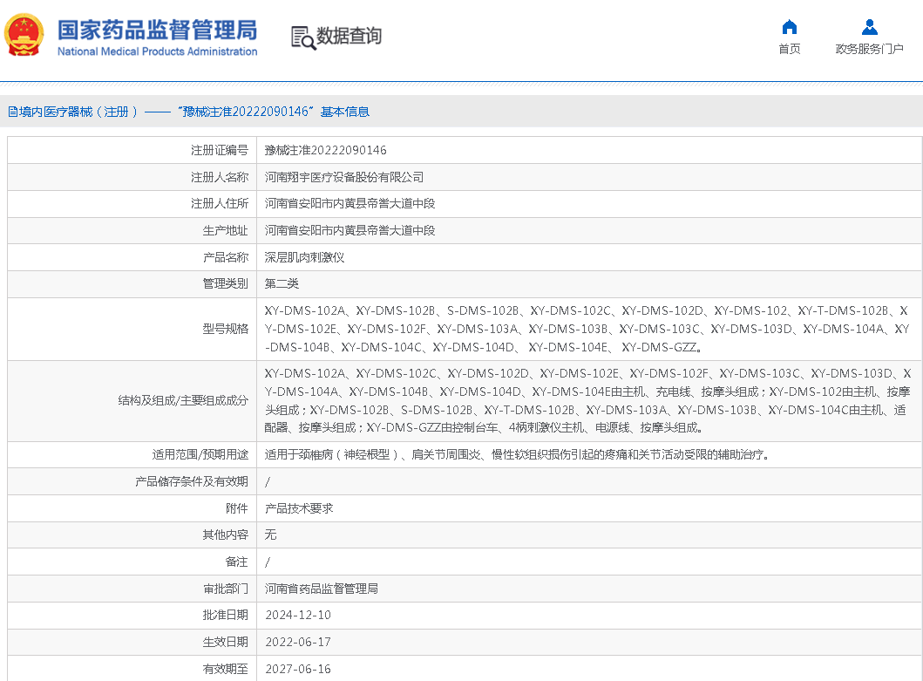Screen dimensions: 923x681
Task: Open the 首页 text link
Action: click(789, 49)
